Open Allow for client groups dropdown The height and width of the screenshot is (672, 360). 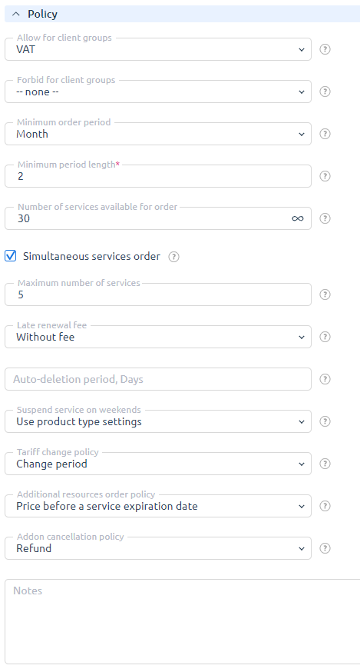pyautogui.click(x=158, y=49)
